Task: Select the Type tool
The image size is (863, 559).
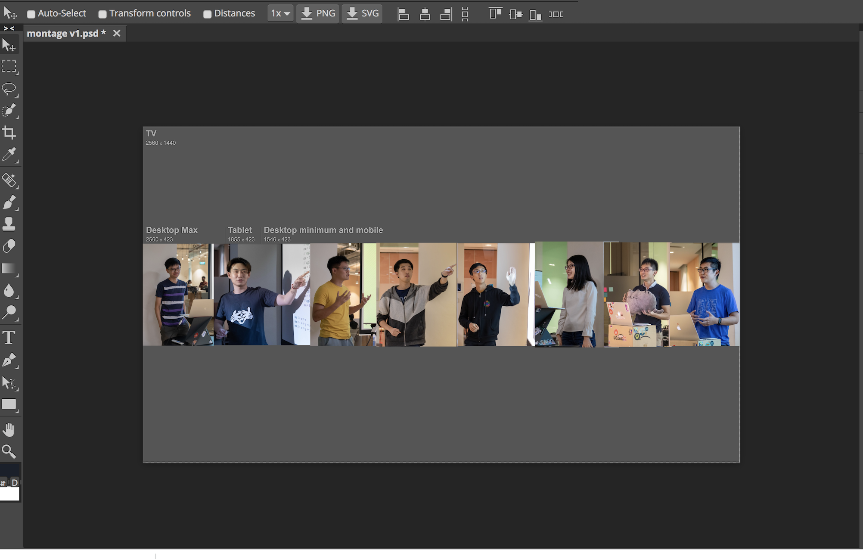Action: 9,338
